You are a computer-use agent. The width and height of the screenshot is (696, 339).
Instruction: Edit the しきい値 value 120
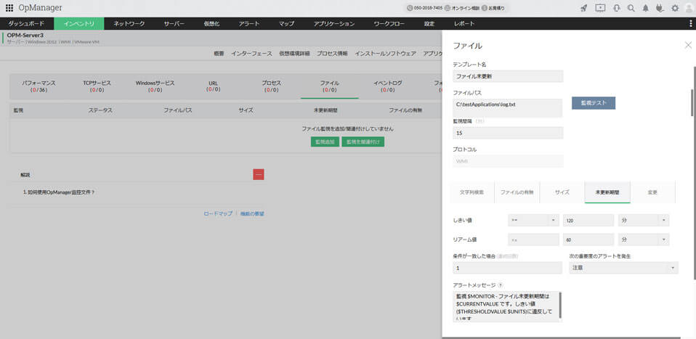pyautogui.click(x=588, y=220)
